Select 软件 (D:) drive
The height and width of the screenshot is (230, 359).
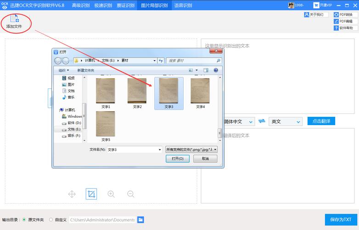(x=72, y=123)
